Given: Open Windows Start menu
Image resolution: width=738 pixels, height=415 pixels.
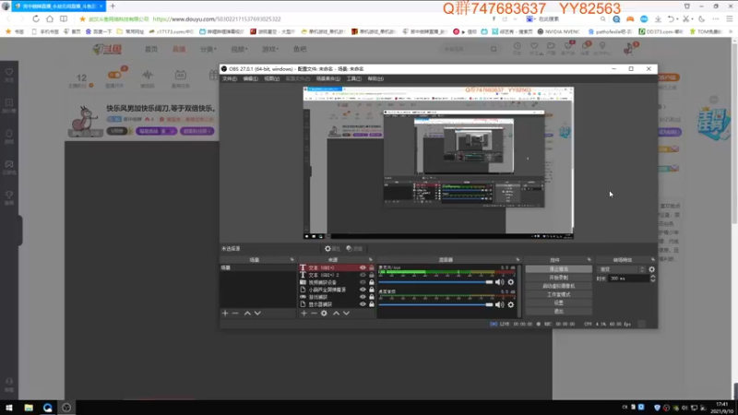Looking at the screenshot, I should (9, 408).
